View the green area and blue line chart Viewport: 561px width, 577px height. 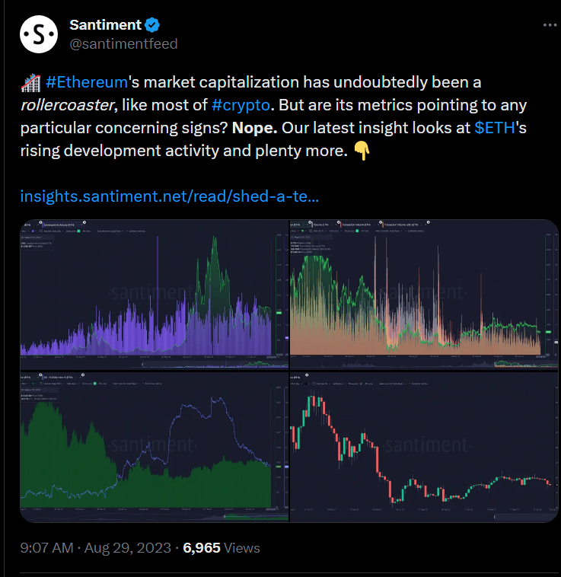[155, 447]
